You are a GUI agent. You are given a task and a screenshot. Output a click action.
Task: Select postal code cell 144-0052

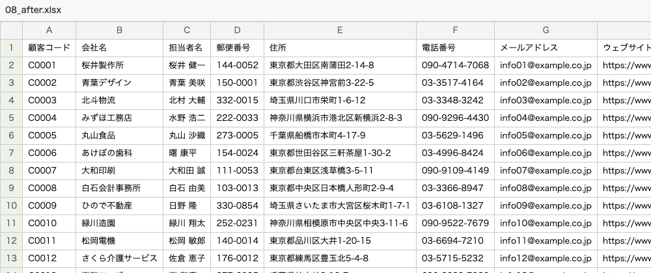tap(237, 66)
